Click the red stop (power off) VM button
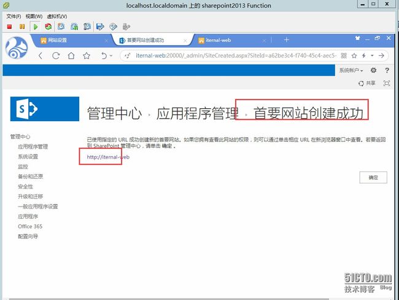This screenshot has height=300, width=399. (9, 26)
